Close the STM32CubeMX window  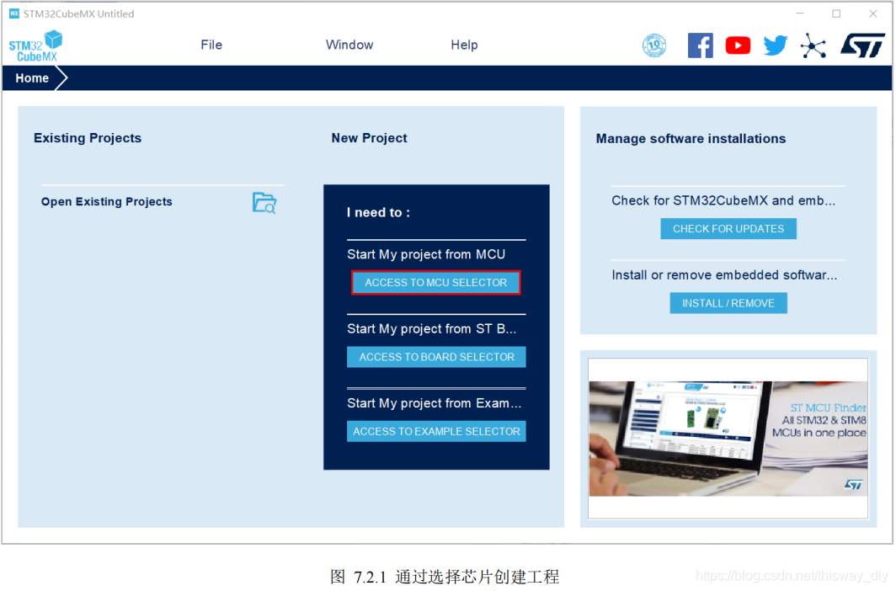tap(872, 13)
